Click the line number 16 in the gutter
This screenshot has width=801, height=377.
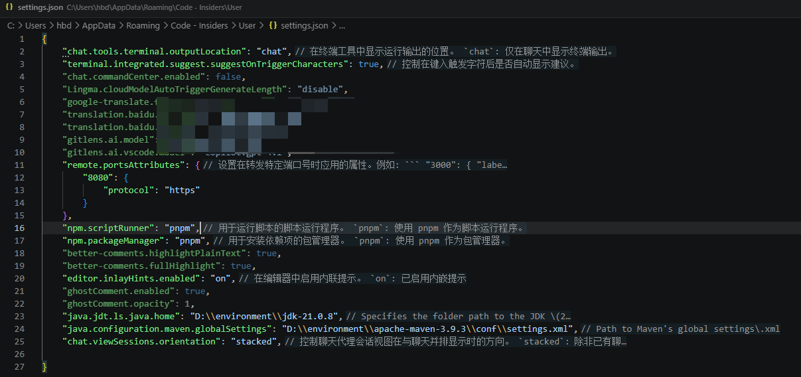(x=20, y=228)
